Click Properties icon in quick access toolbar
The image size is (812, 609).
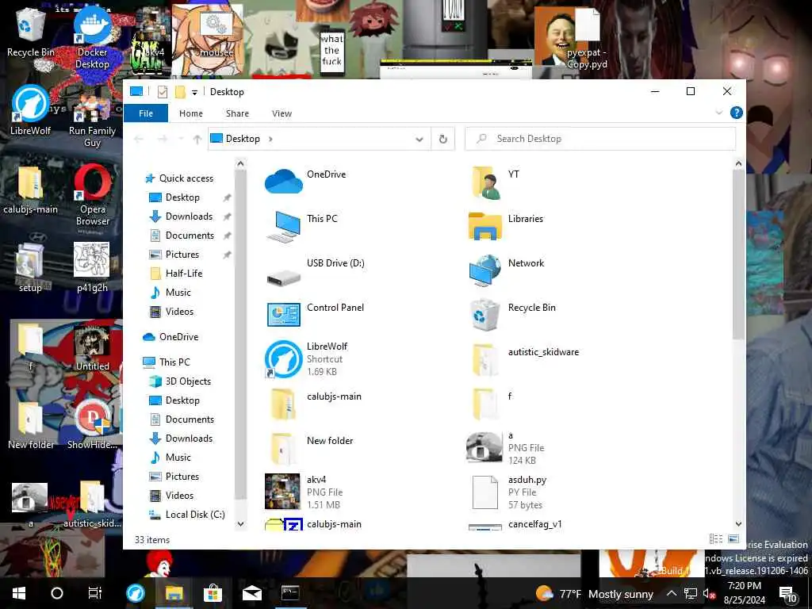coord(162,92)
